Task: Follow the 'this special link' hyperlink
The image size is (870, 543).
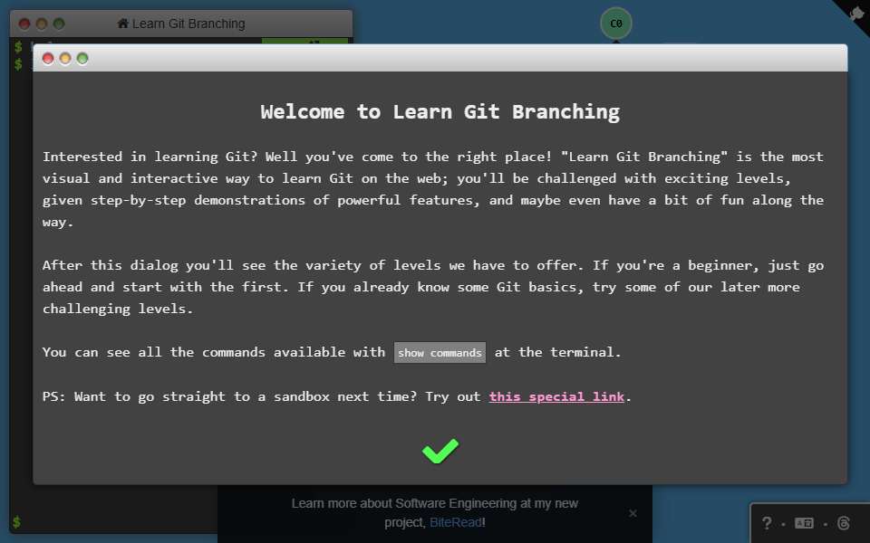Action: pos(556,396)
